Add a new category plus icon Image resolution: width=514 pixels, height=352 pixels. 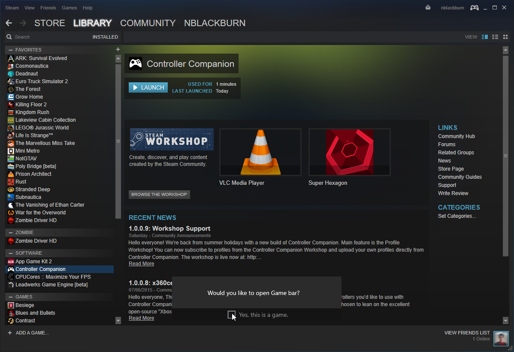[x=118, y=49]
